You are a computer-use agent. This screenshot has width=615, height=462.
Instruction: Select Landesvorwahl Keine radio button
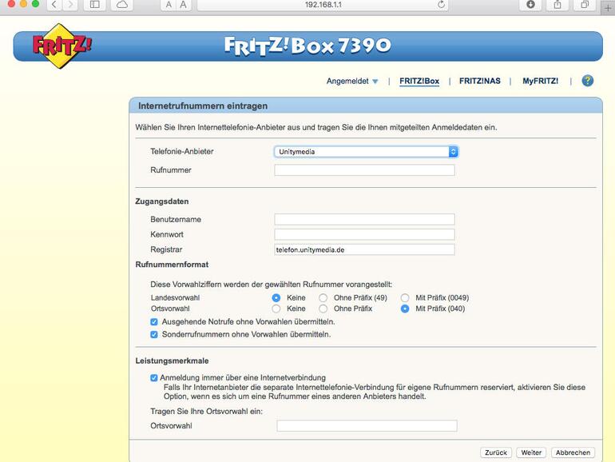[276, 298]
